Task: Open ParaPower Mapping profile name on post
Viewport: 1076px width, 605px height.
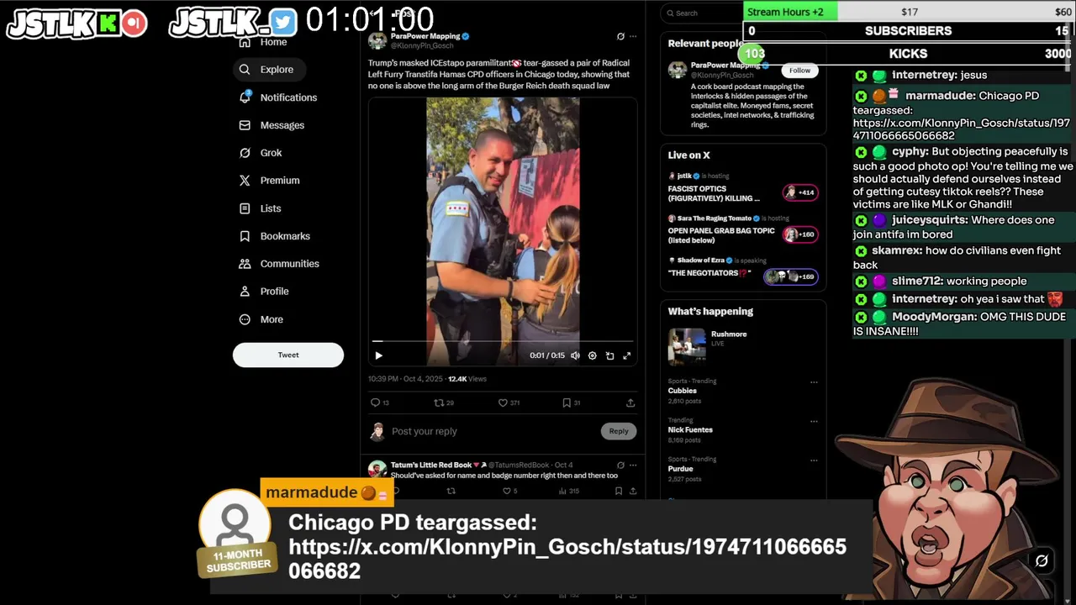Action: click(x=425, y=36)
